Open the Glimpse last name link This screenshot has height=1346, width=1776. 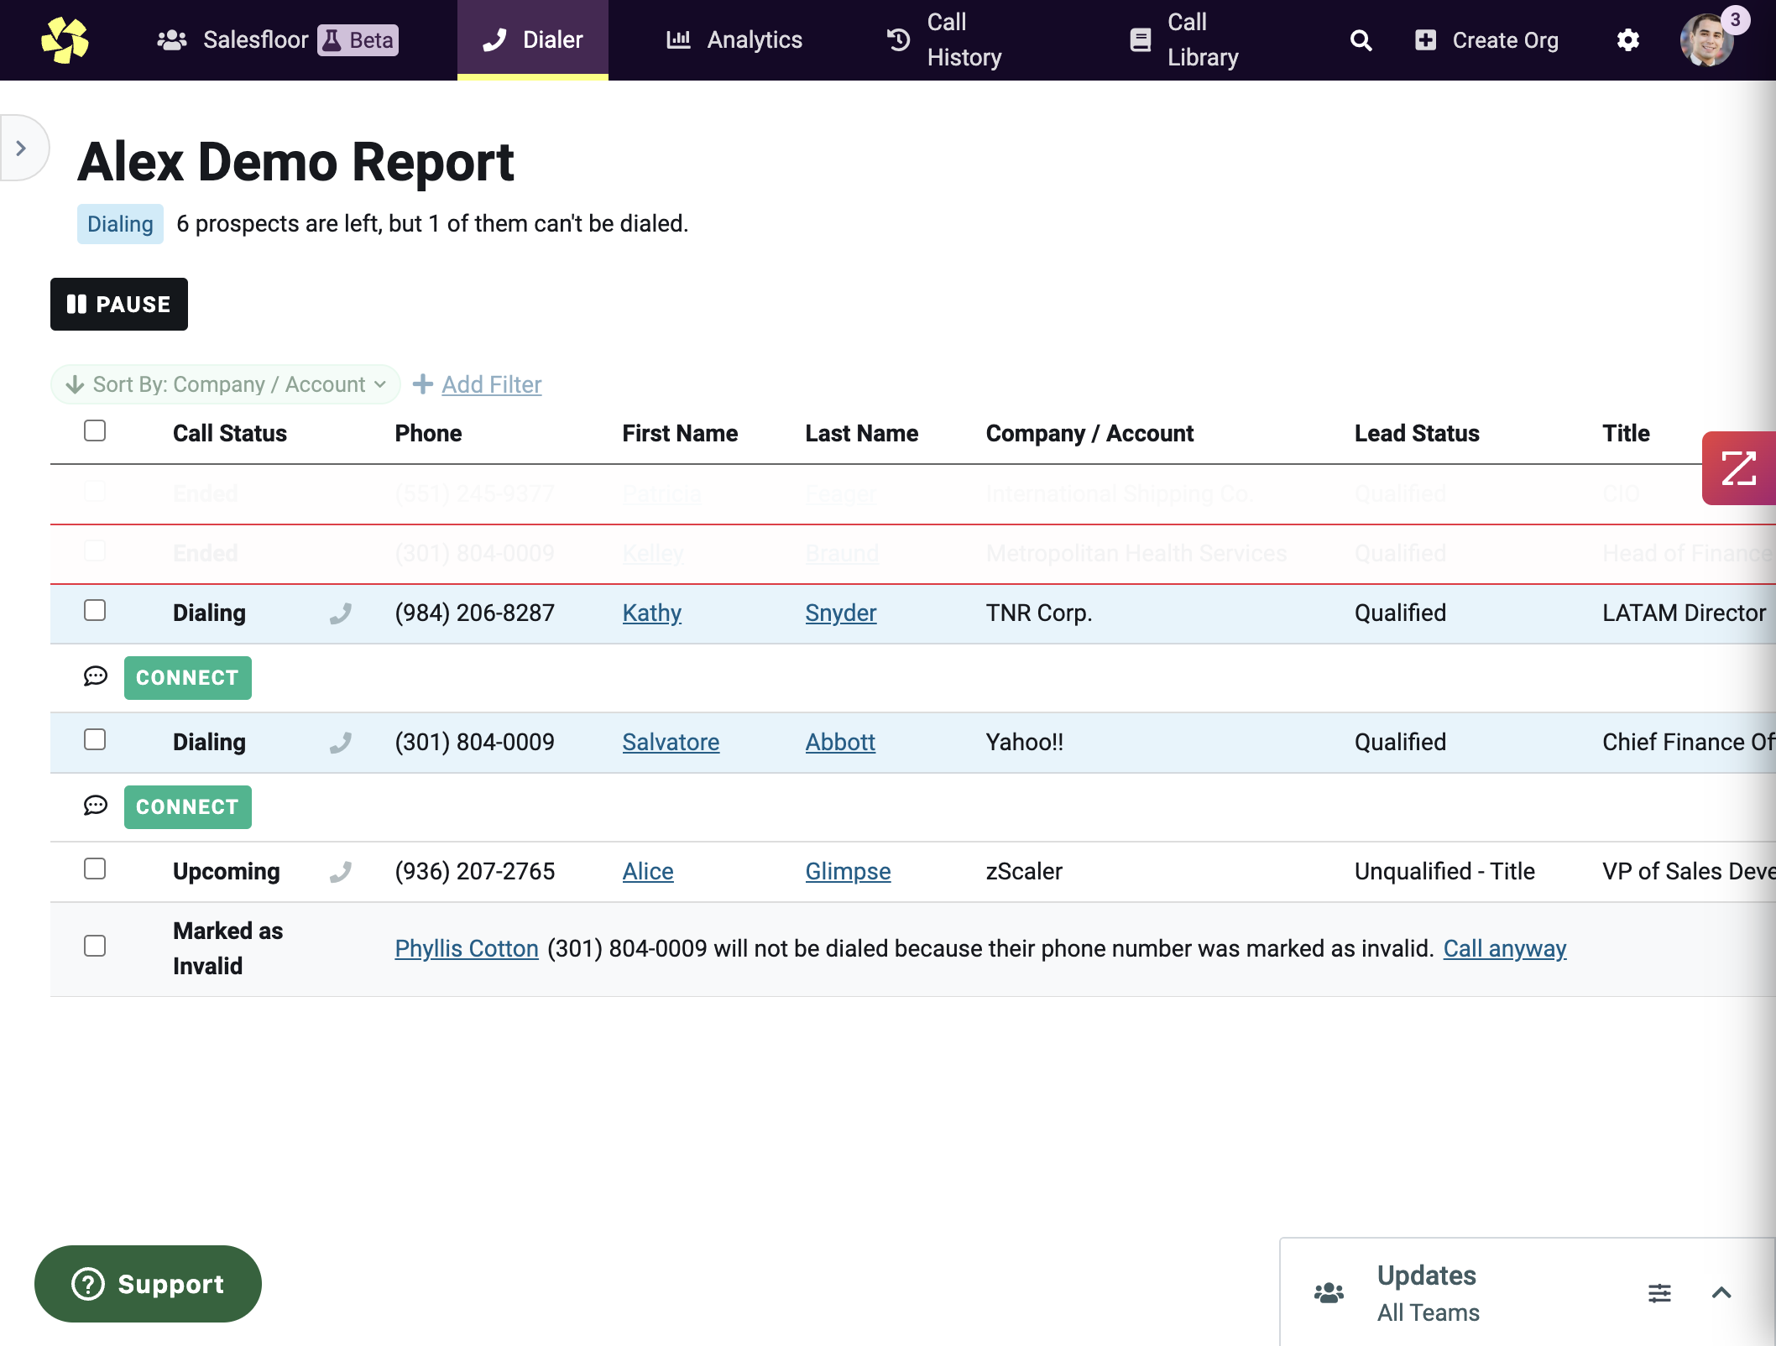click(849, 871)
